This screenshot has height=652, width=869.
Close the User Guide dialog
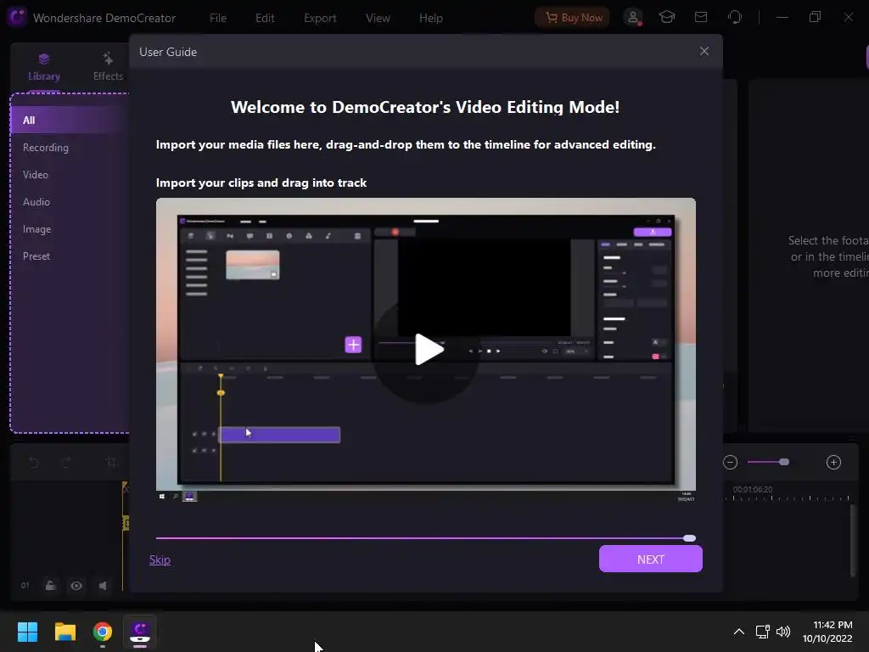pos(704,51)
